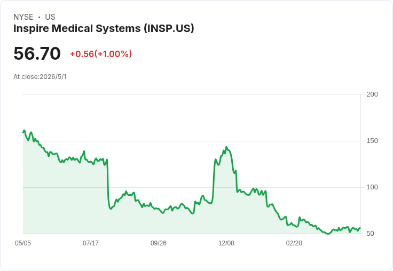Click the lowest trough of the price line
This screenshot has width=393, height=271.
(328, 234)
